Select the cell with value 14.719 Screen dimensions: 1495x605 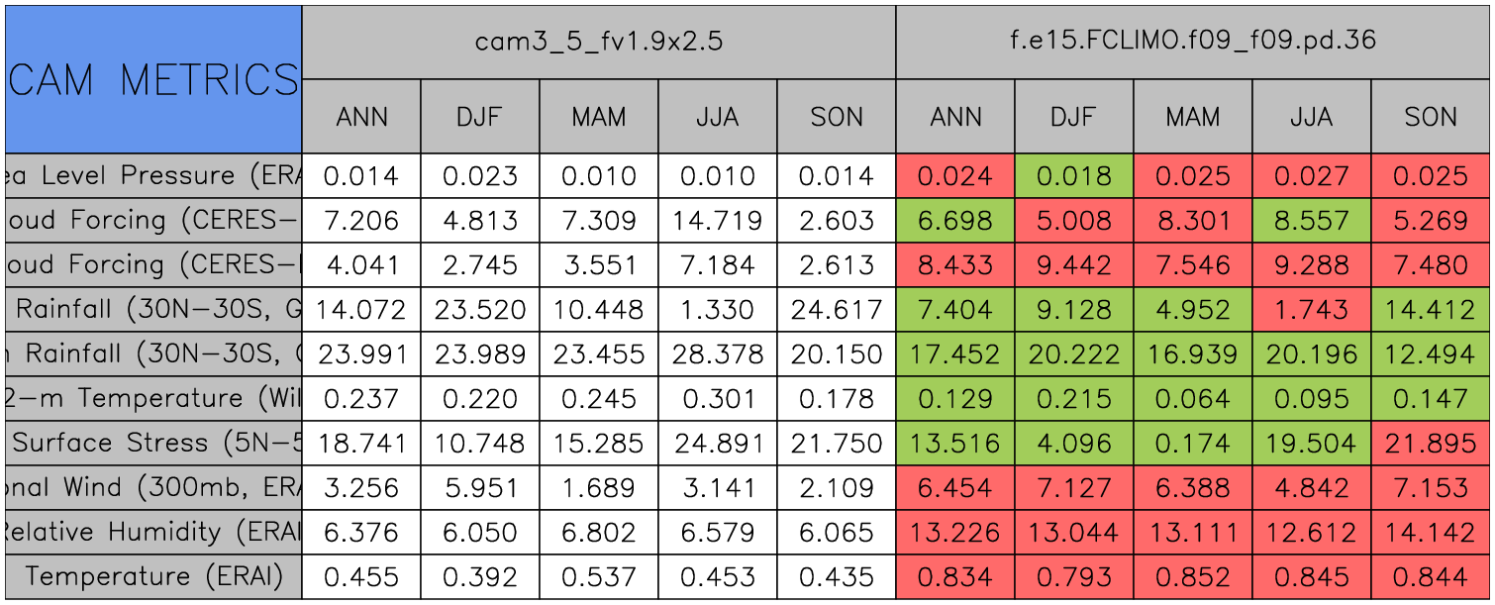(718, 221)
